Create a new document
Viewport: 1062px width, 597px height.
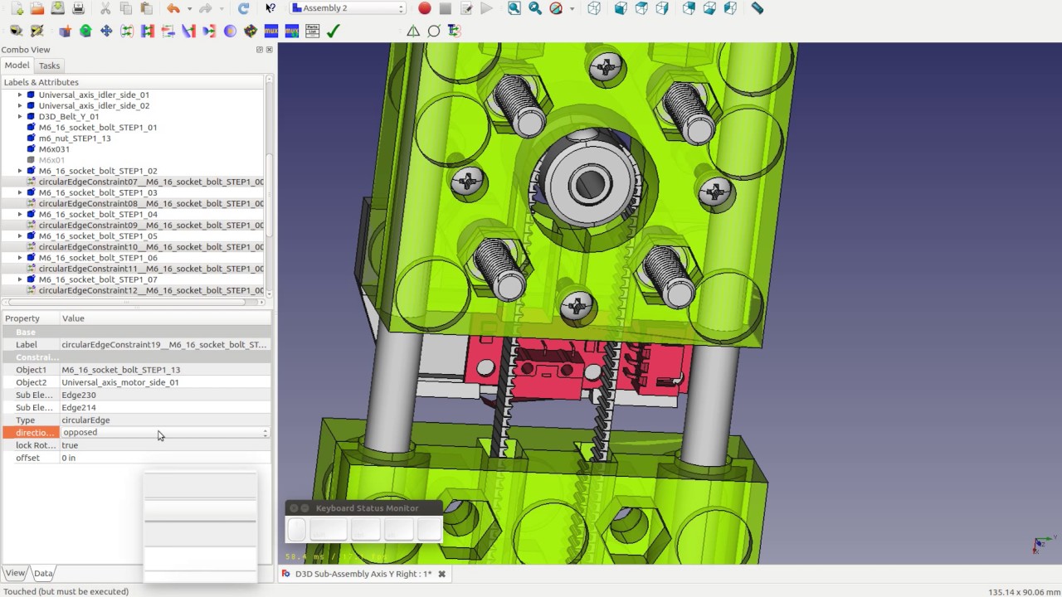pyautogui.click(x=17, y=8)
